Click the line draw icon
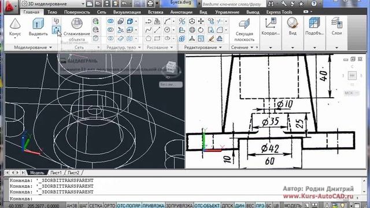 [x=157, y=30]
